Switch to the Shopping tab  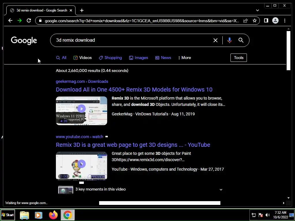tap(110, 58)
